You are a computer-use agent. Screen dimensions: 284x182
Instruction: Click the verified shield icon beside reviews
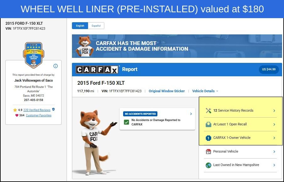click(x=53, y=109)
